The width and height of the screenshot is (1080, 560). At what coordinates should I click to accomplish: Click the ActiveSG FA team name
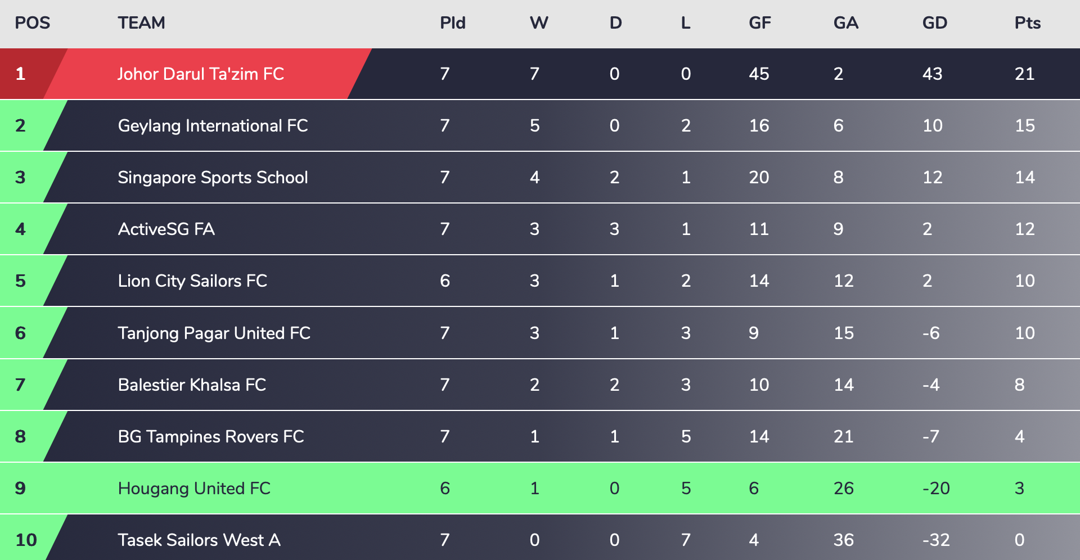point(166,229)
